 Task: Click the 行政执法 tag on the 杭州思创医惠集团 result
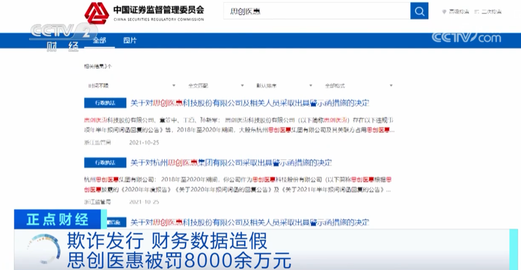coord(105,163)
